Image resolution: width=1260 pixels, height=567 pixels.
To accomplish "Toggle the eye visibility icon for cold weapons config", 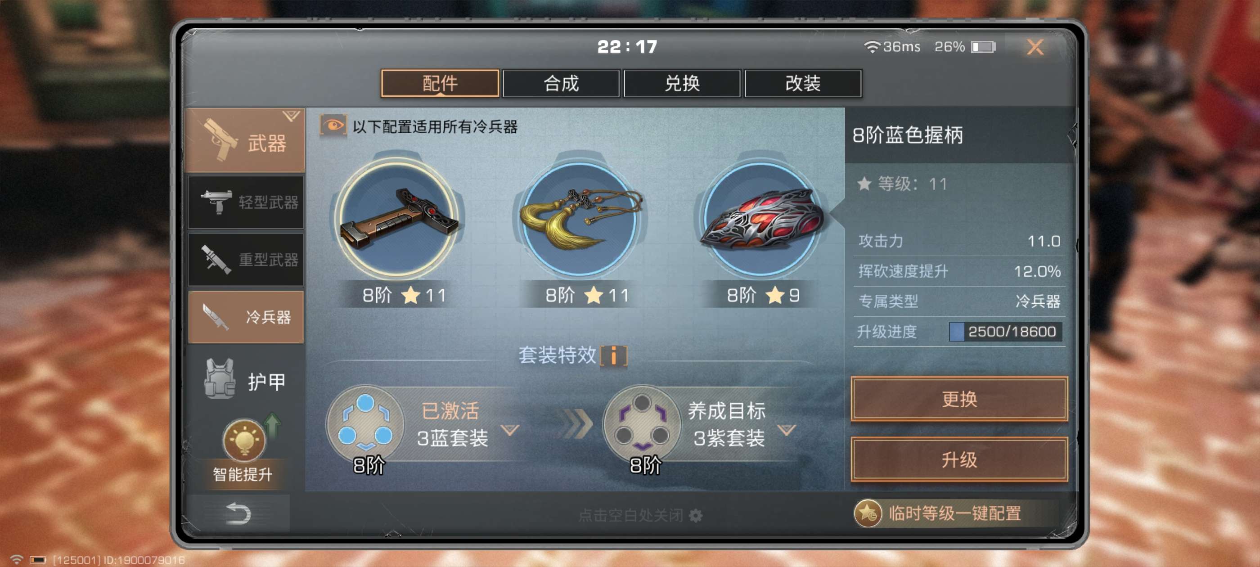I will 333,126.
